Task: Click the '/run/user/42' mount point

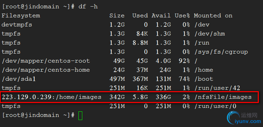Action: 217,88
